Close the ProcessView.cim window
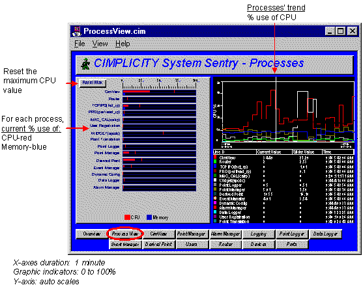Image resolution: width=363 pixels, height=296 pixels. 353,31
